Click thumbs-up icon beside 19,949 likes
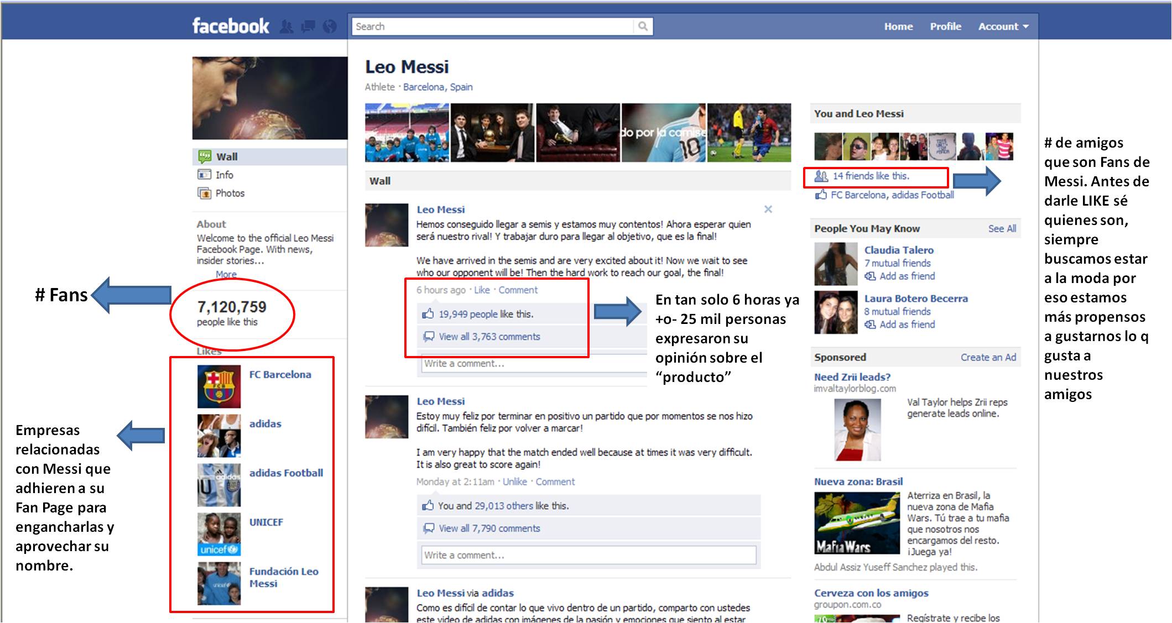The width and height of the screenshot is (1172, 623). point(428,314)
